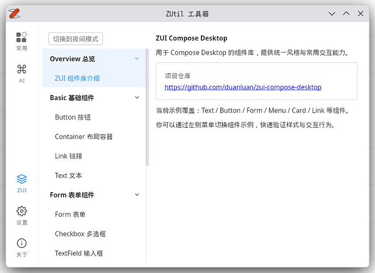The image size is (375, 273).
Task: Click the menu list scrollbar thumb
Action: tap(147, 108)
